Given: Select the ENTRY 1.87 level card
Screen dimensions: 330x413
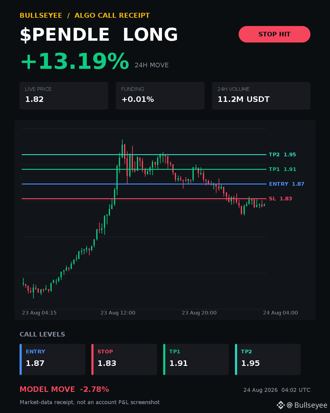Looking at the screenshot, I should pyautogui.click(x=52, y=359).
